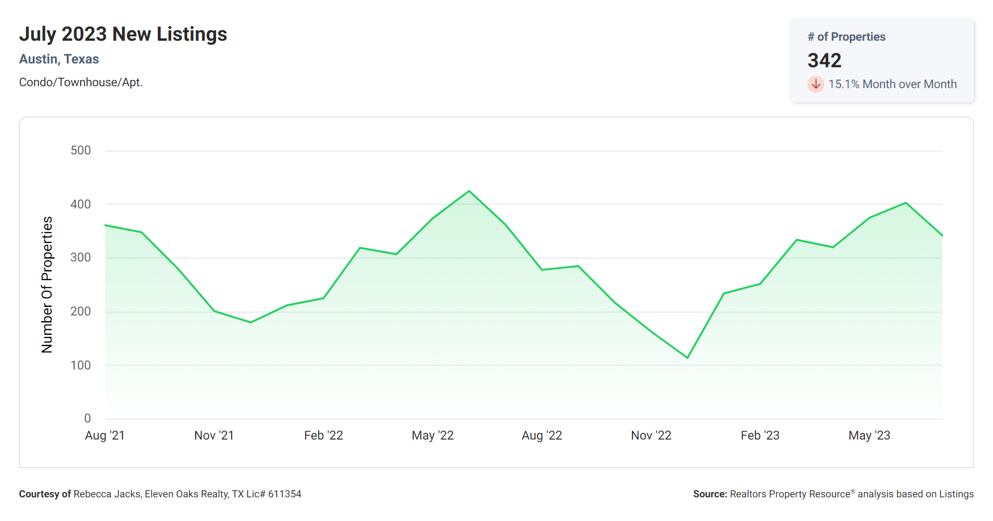This screenshot has height=521, width=993.
Task: Click the May '23 x-axis label
Action: pyautogui.click(x=869, y=435)
